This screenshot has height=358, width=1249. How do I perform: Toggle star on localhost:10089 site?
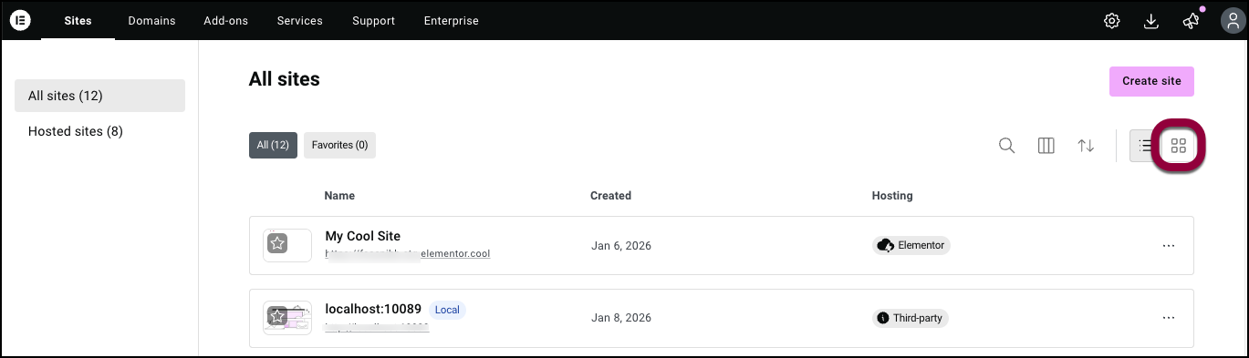[277, 316]
